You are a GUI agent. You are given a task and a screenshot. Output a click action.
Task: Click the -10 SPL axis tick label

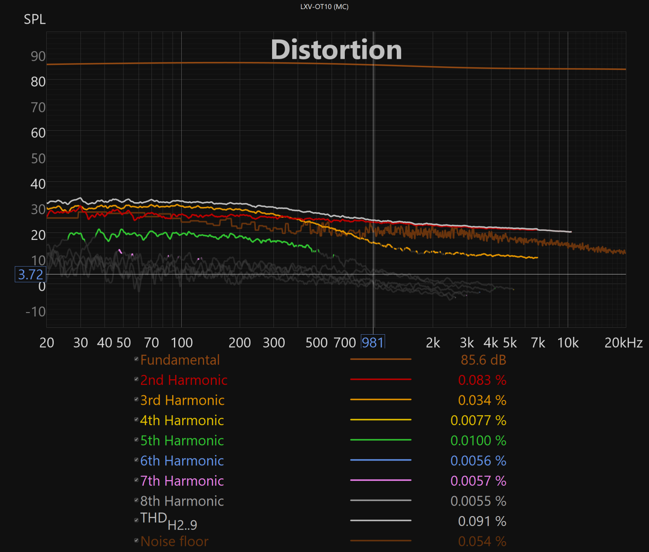pos(35,312)
